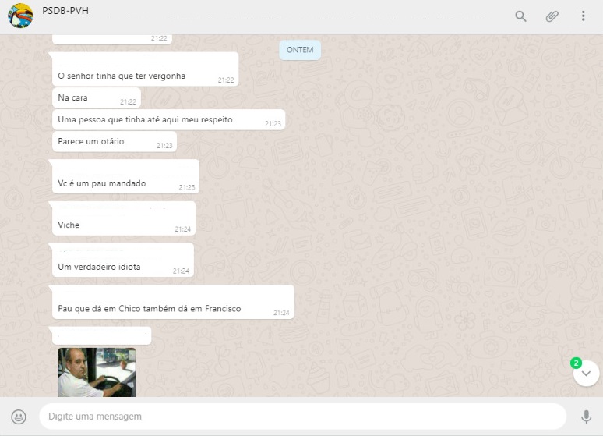Open the three-dot chat menu
Screen dimensions: 603x436
point(583,16)
